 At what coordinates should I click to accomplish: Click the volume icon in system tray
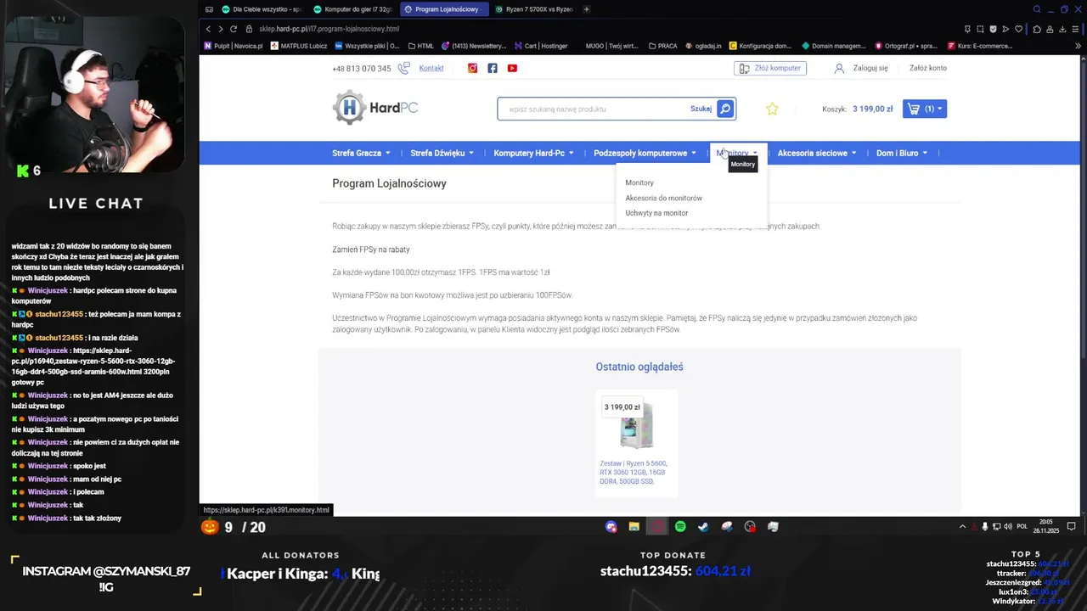(x=1008, y=527)
